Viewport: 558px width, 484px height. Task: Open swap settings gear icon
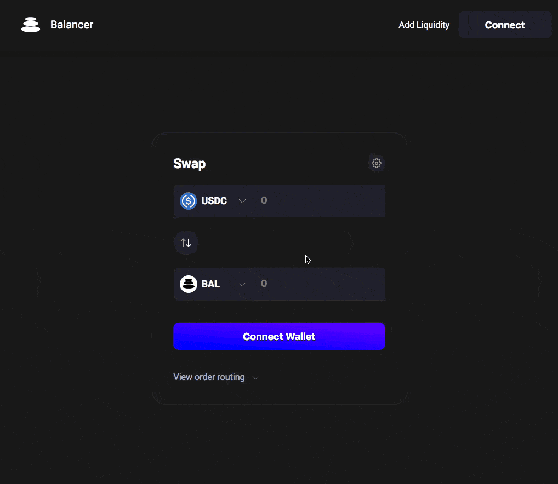pyautogui.click(x=377, y=163)
